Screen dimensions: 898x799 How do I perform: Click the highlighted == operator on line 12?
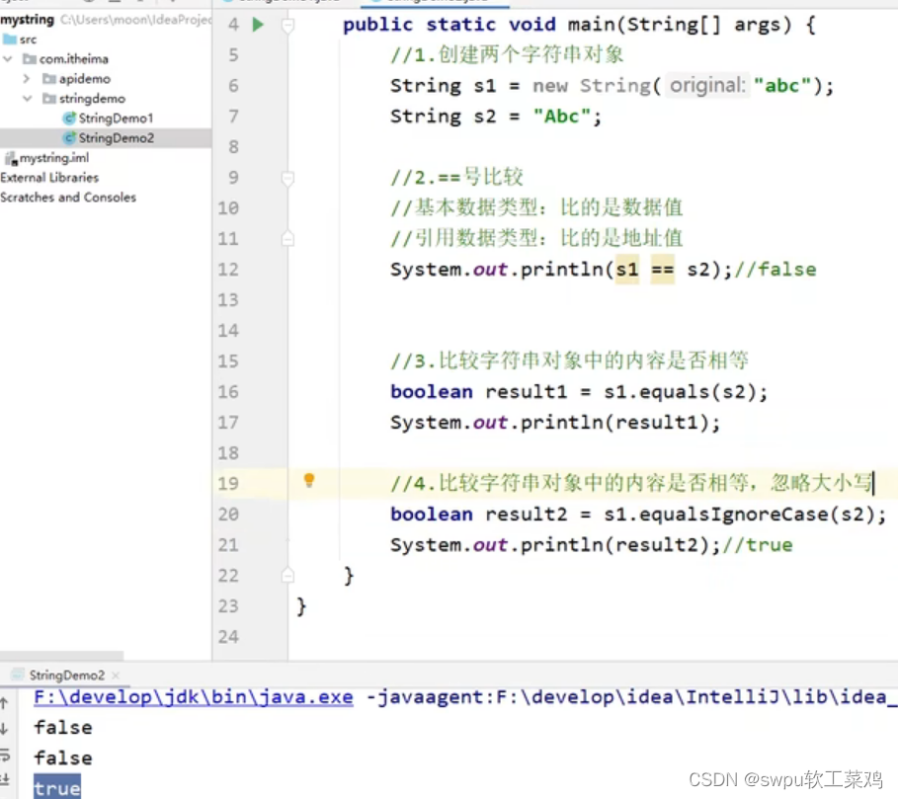pyautogui.click(x=663, y=270)
